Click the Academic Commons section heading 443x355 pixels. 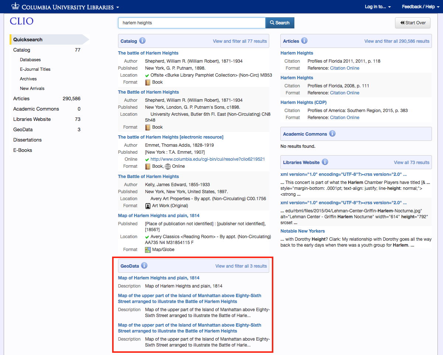coord(305,134)
